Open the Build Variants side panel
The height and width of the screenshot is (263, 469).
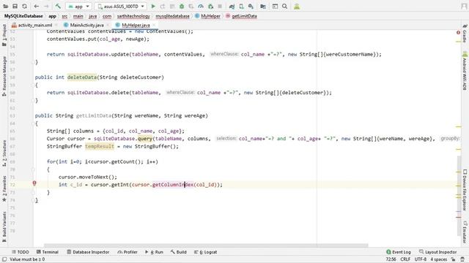click(x=4, y=226)
